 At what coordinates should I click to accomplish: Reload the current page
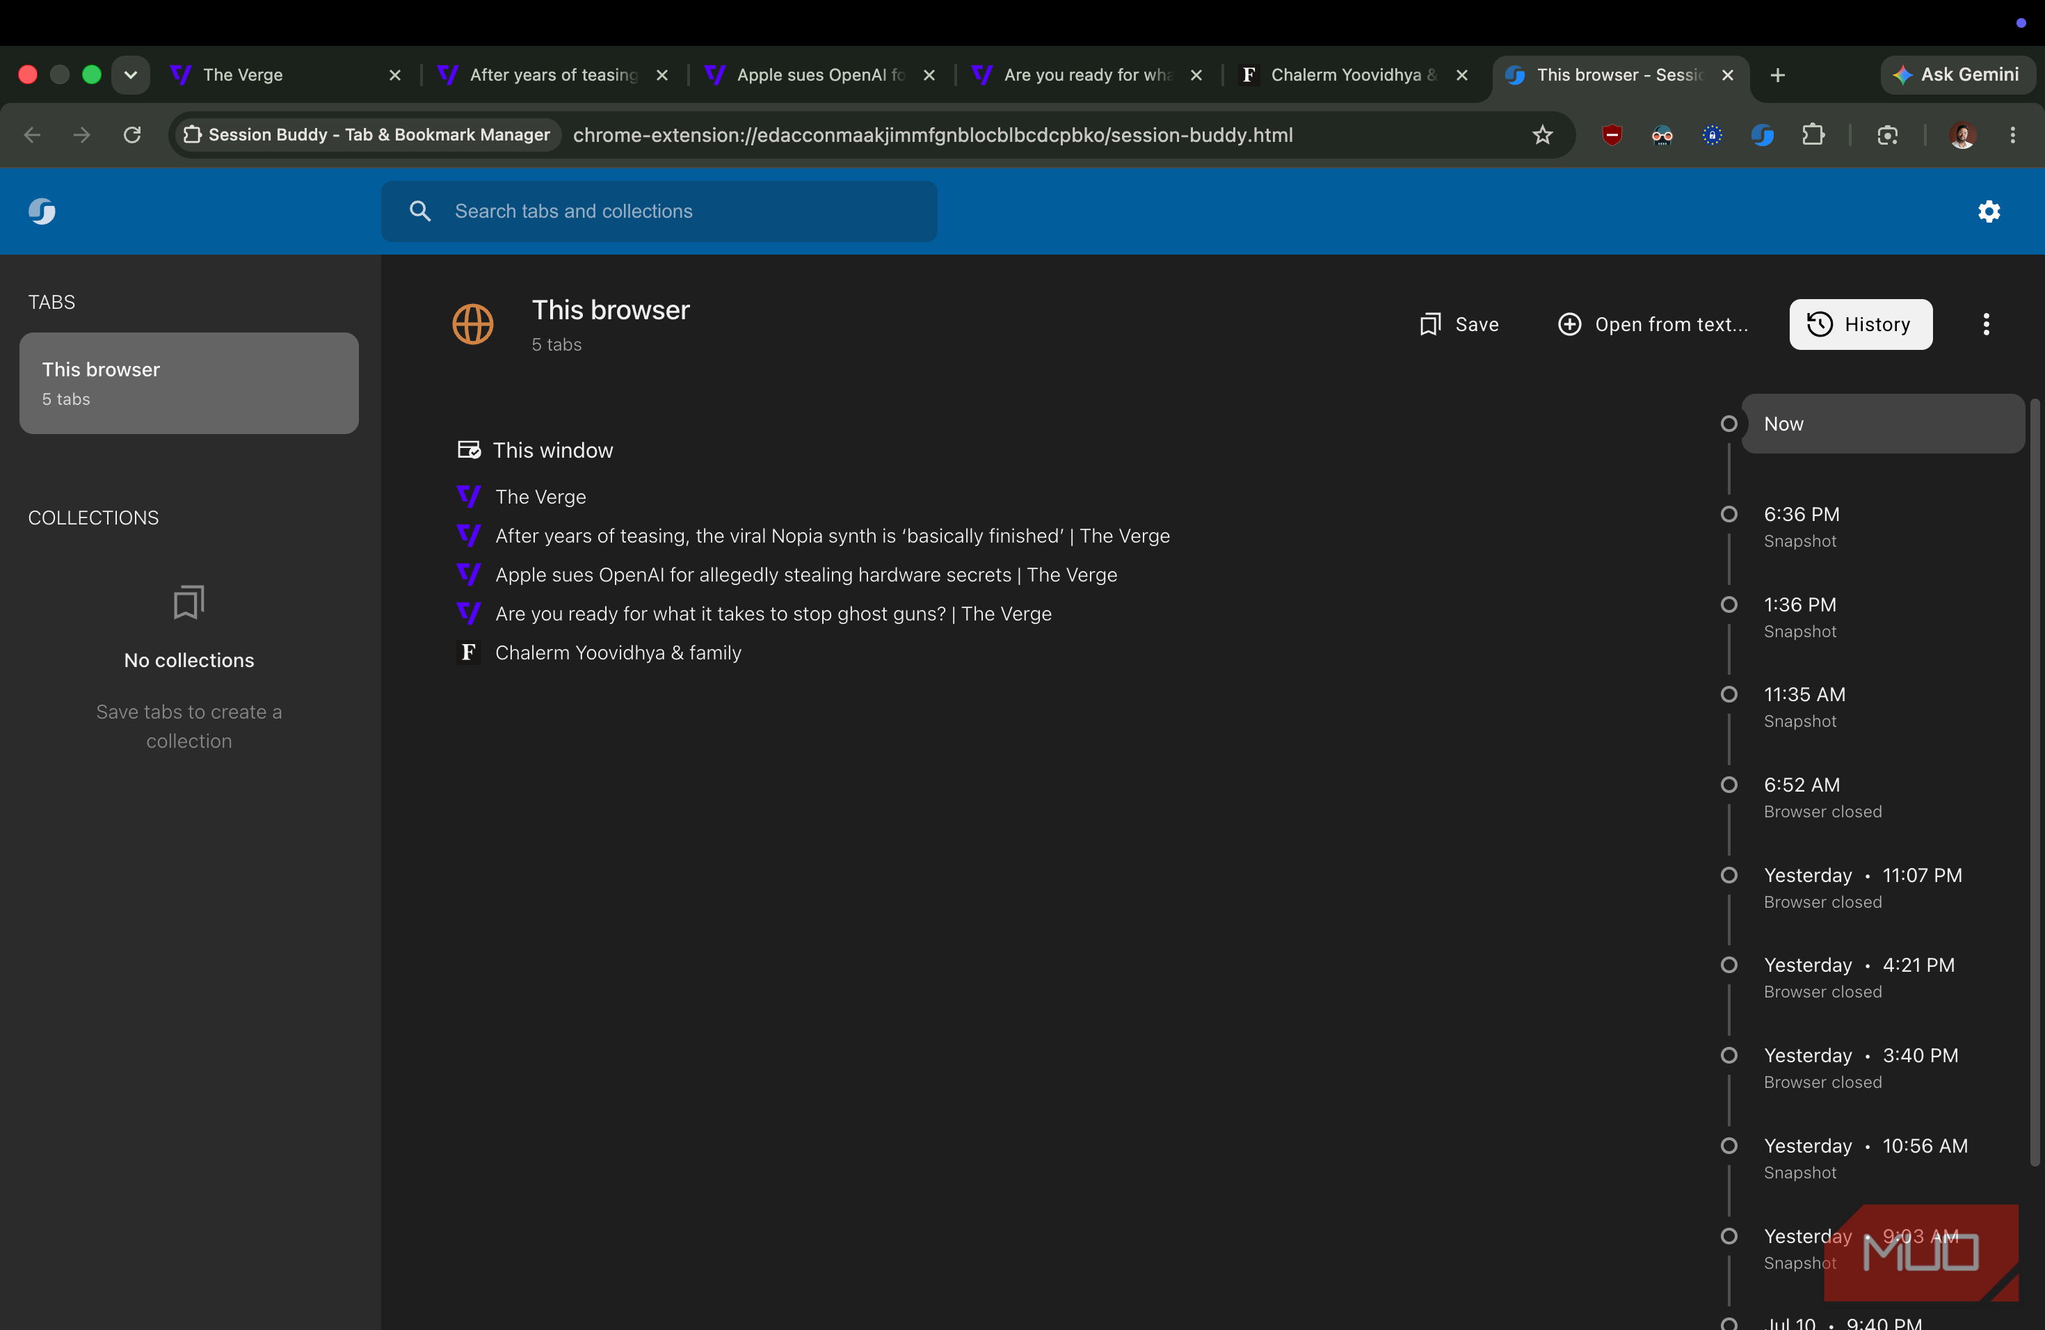pyautogui.click(x=131, y=135)
